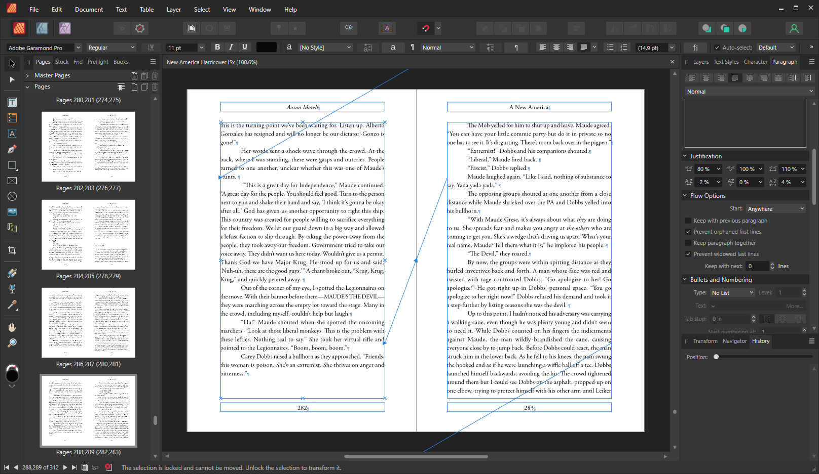Go to previous spread in status bar
This screenshot has height=474, width=819.
tap(16, 467)
